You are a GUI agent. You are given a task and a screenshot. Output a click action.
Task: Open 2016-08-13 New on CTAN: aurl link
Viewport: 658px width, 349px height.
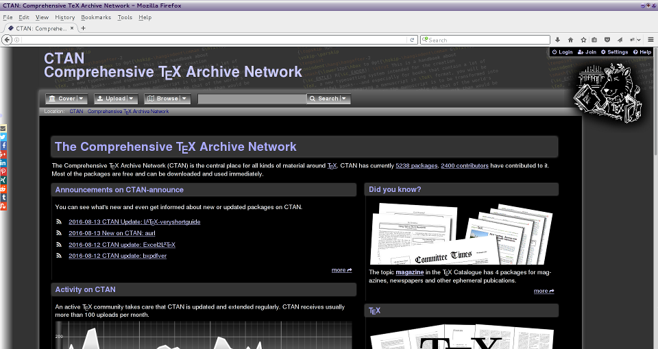pos(112,233)
